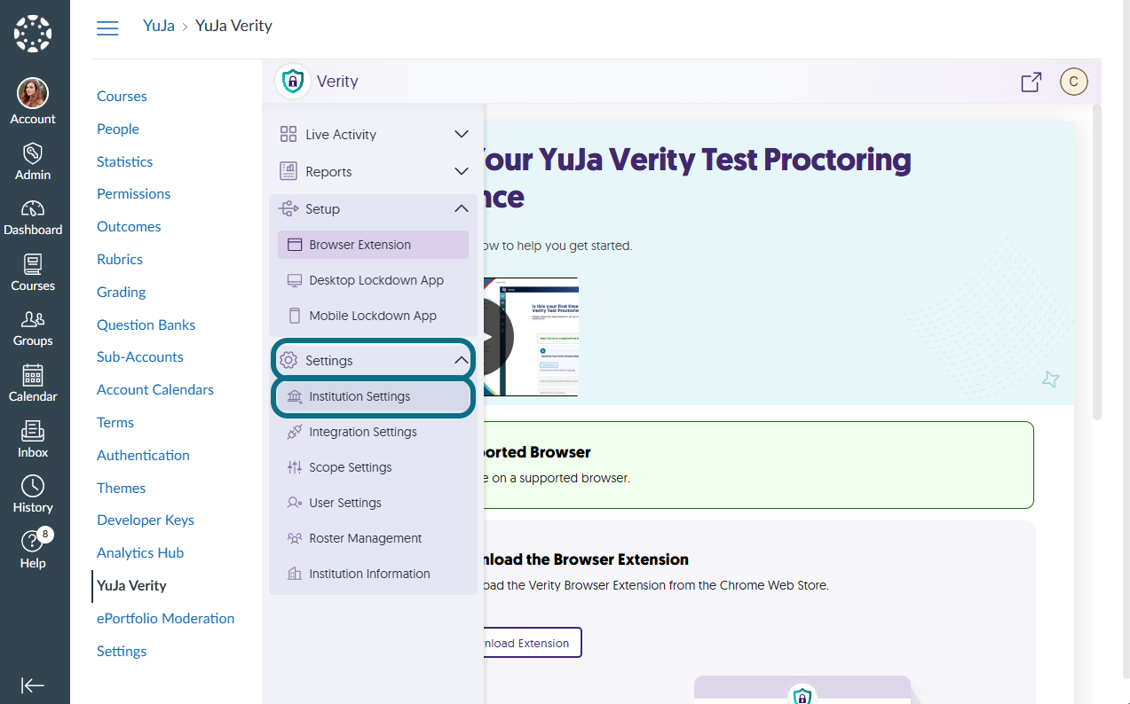Open the Dashboard gauge icon
1130x704 pixels.
pos(33,208)
